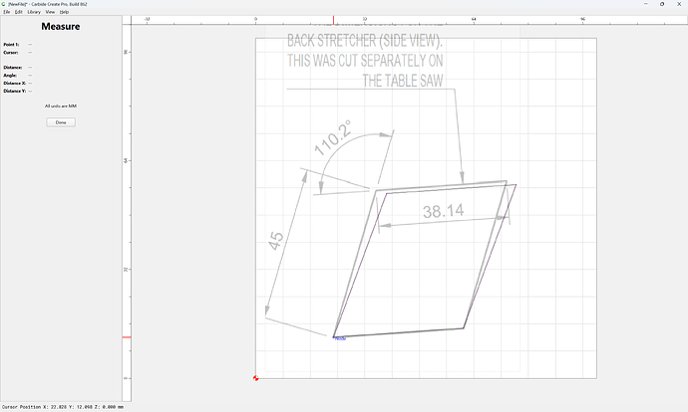The width and height of the screenshot is (688, 412).
Task: Click the Carbide Create app icon in title bar
Action: tap(4, 4)
